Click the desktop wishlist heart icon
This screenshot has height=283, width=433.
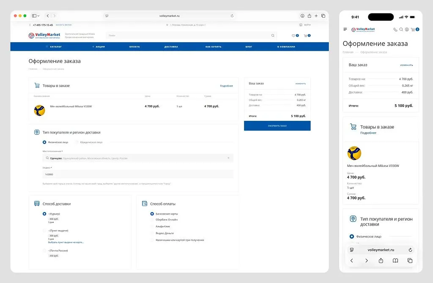click(x=293, y=35)
